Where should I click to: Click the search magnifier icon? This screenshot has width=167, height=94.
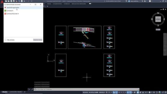(x=126, y=1)
